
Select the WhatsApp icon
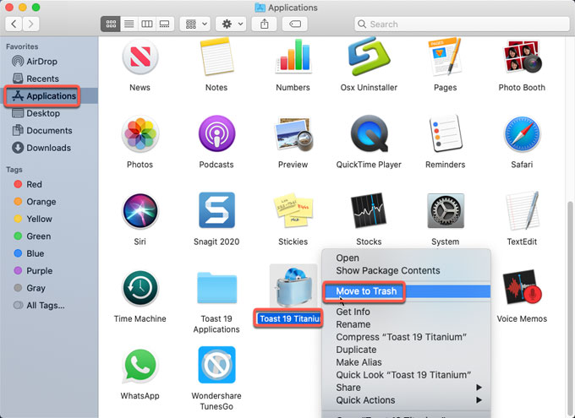pos(140,366)
